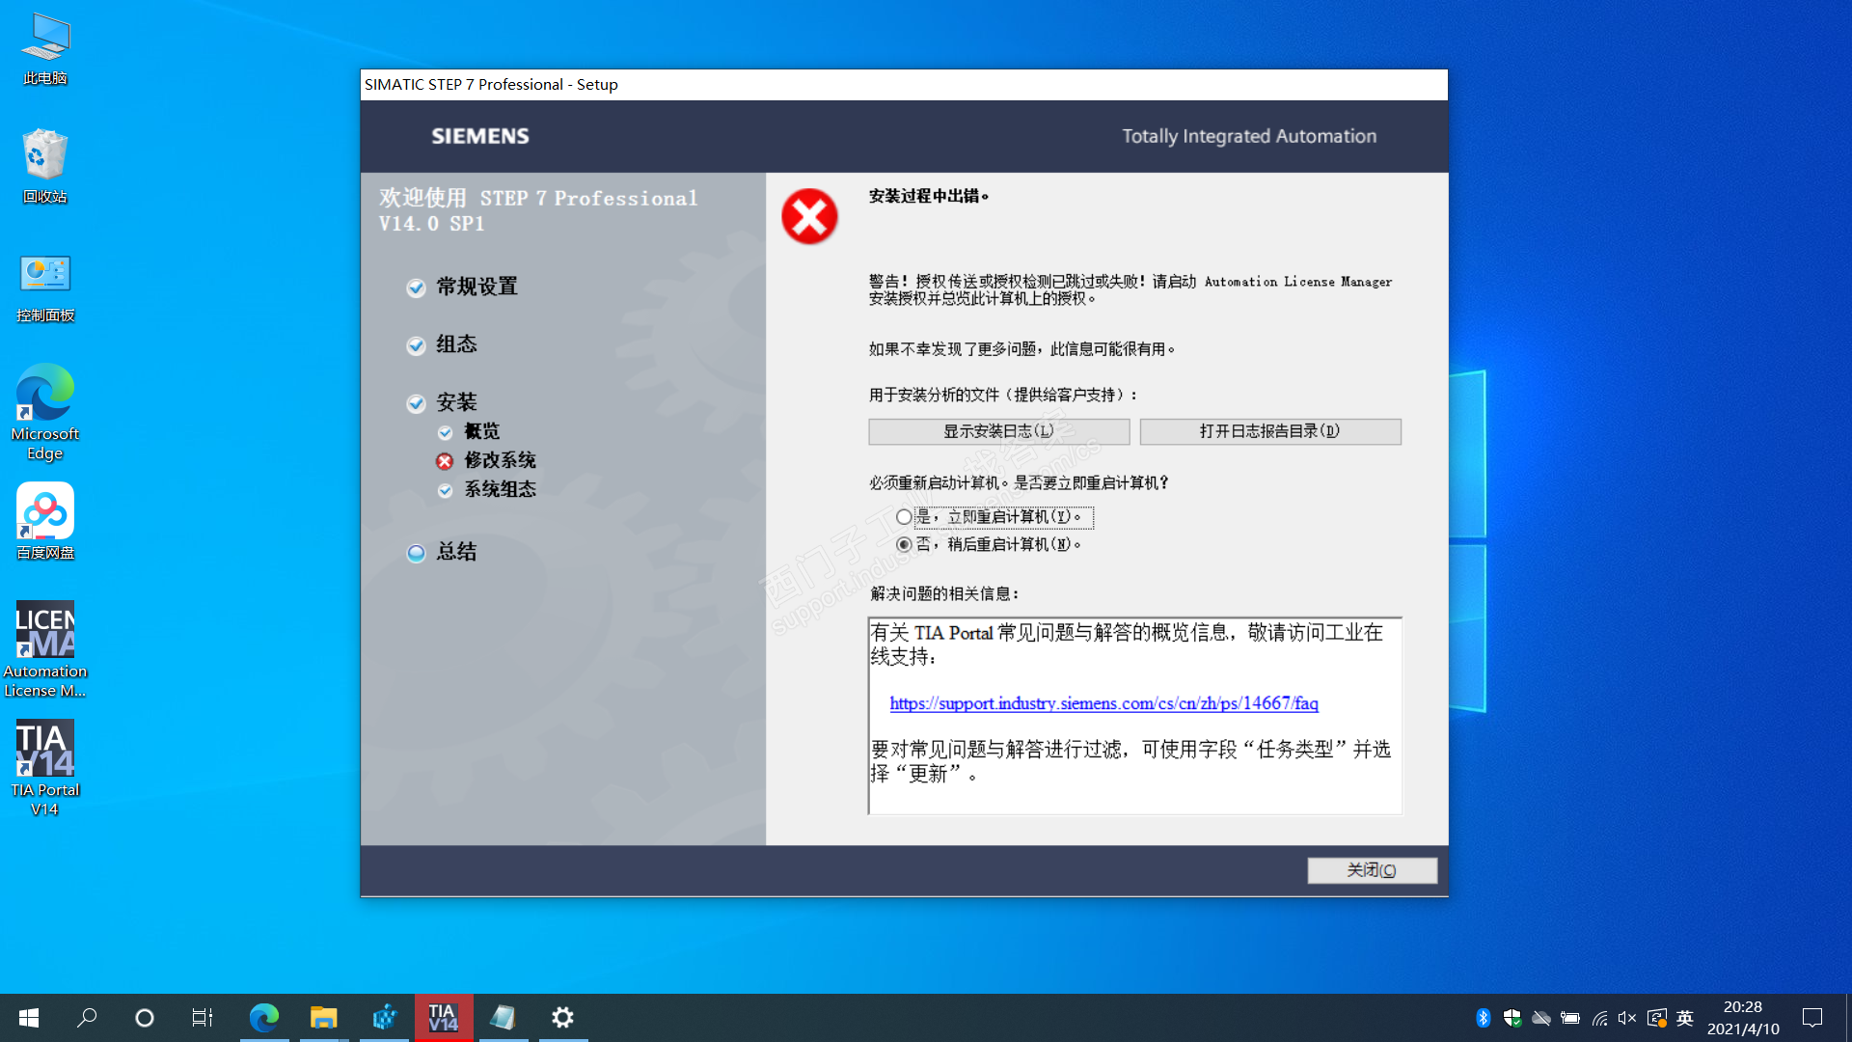The height and width of the screenshot is (1042, 1852).
Task: Select 否，稍后重启计算机 radio option
Action: tap(904, 545)
